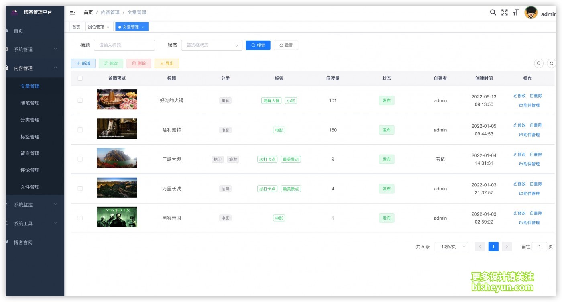Tick the checkbox for 好吃的火锅 row
Screen dimensions: 562x302
[80, 100]
